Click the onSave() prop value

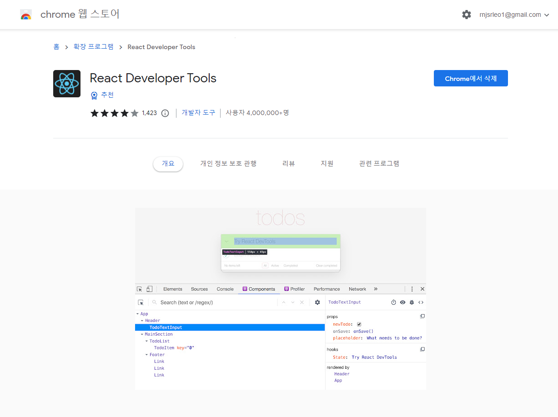(363, 332)
